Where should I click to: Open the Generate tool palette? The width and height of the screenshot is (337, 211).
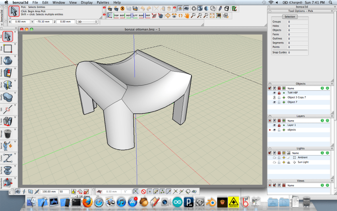8,61
